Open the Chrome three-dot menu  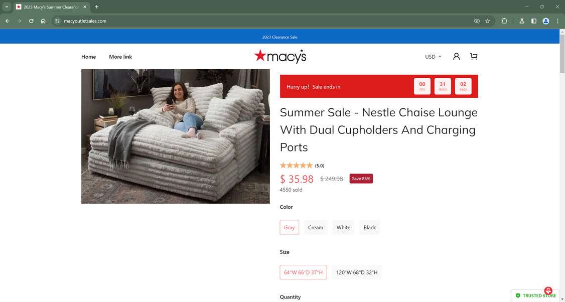(557, 21)
